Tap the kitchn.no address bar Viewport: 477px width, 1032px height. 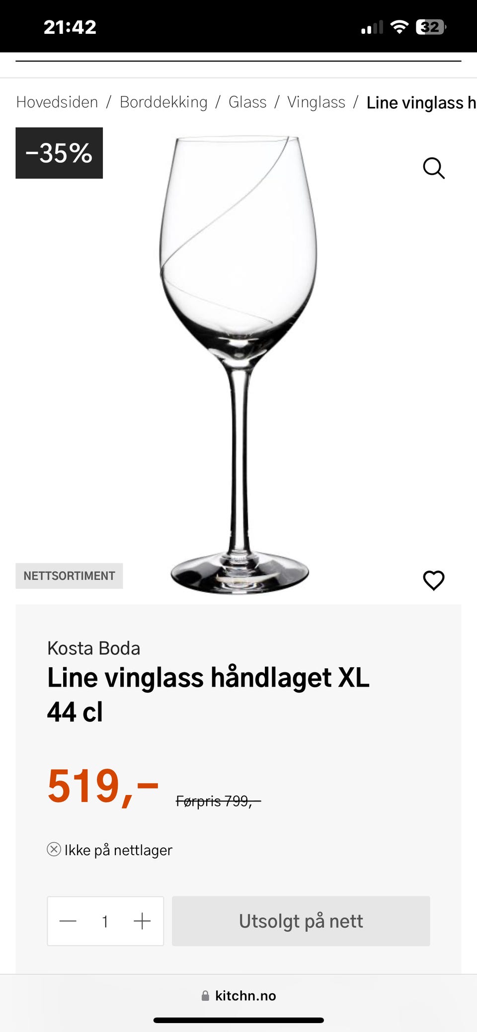click(x=238, y=996)
